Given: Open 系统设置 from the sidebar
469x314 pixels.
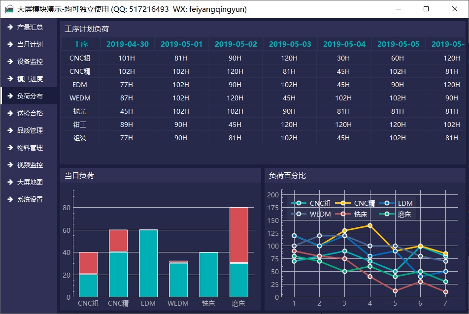Looking at the screenshot, I should (30, 199).
